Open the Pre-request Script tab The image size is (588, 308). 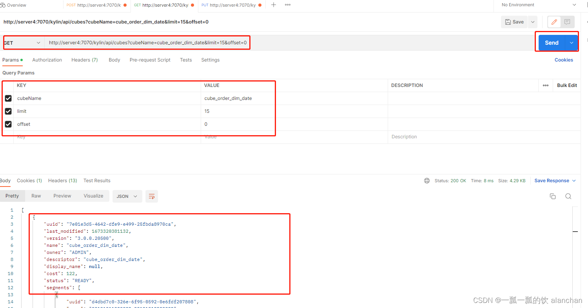click(150, 60)
